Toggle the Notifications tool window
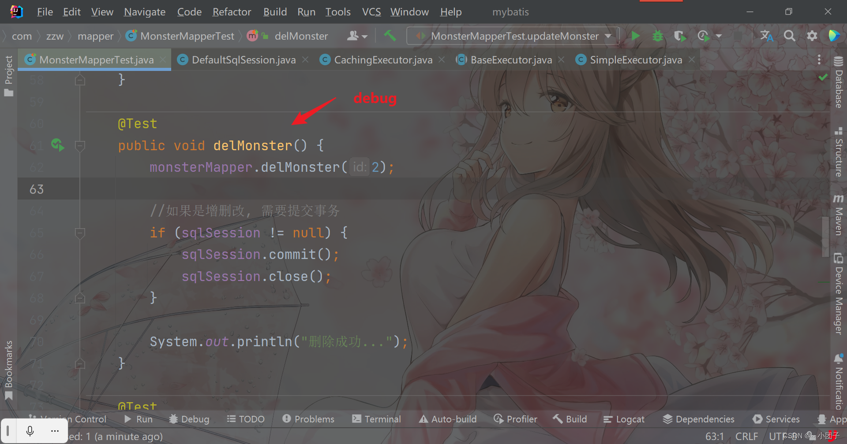 pyautogui.click(x=838, y=381)
